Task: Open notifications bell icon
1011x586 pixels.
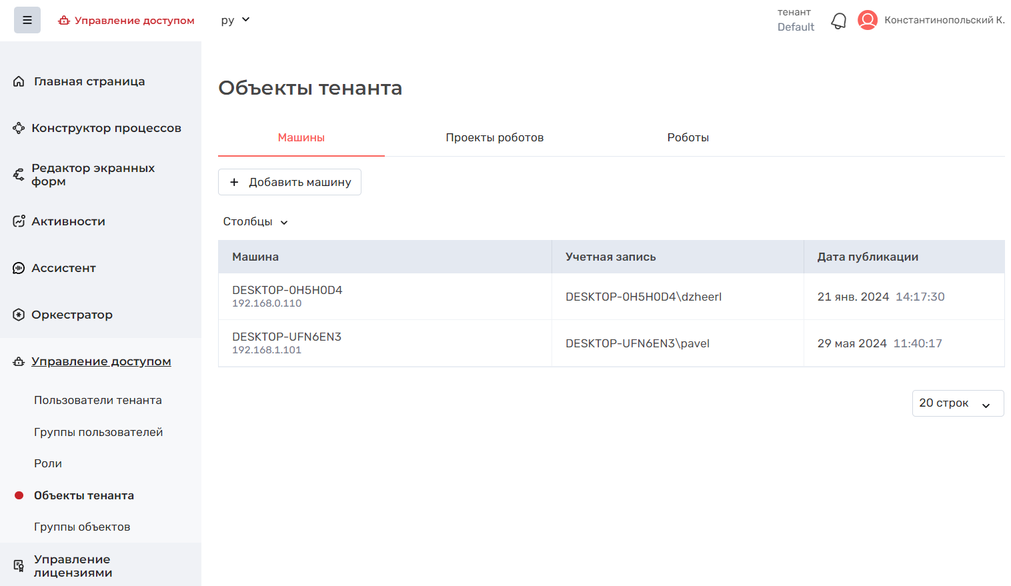Action: [x=838, y=21]
